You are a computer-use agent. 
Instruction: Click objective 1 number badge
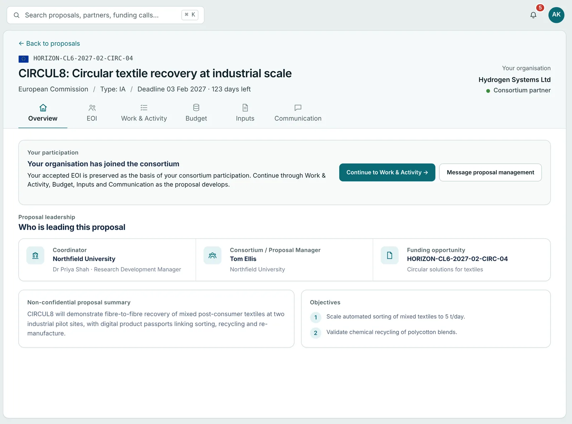pos(316,317)
